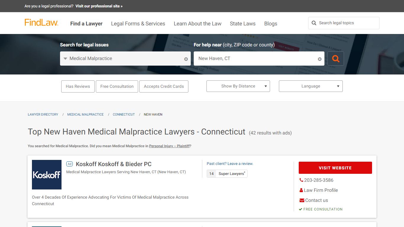Clear the Medical Malpractice legal issue field
The width and height of the screenshot is (404, 227).
point(186,59)
